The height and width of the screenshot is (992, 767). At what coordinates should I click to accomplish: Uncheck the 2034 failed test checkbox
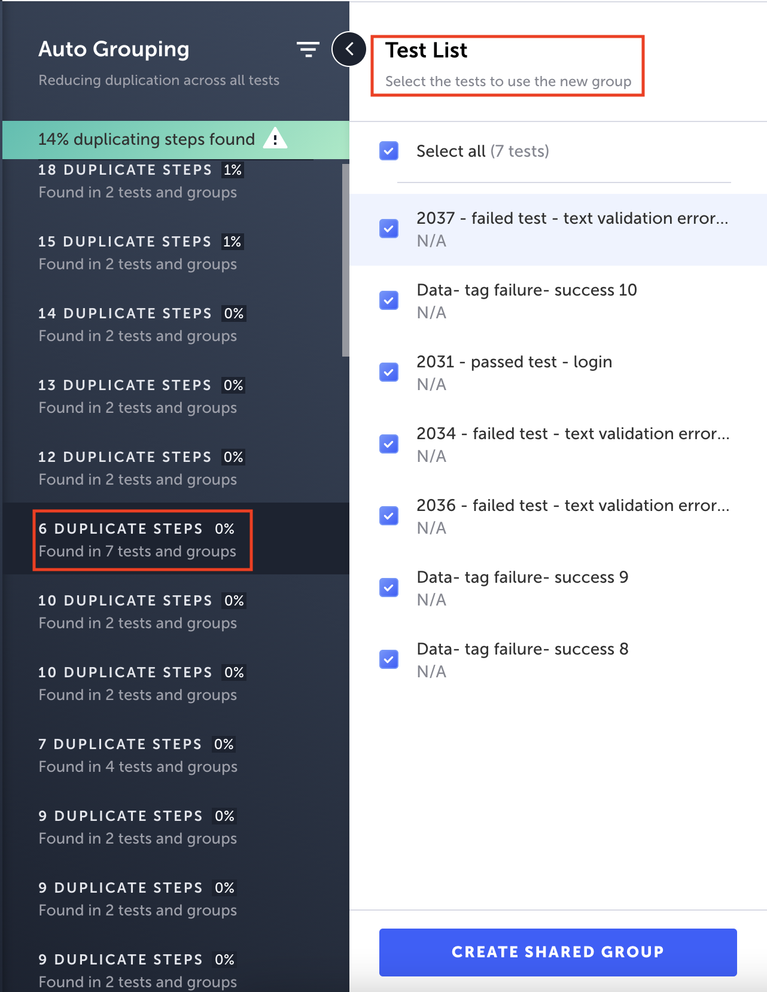(x=389, y=444)
